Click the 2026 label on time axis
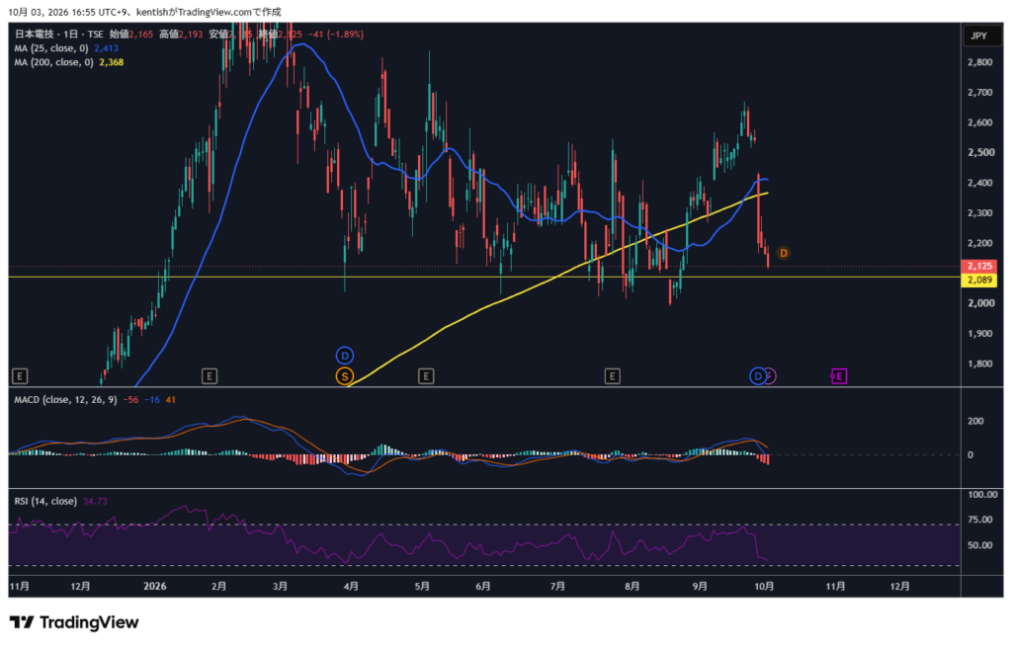 [x=155, y=587]
